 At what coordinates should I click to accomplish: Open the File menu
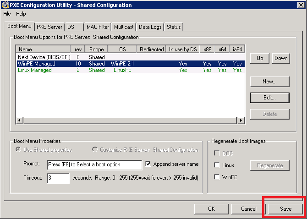[x=7, y=14]
